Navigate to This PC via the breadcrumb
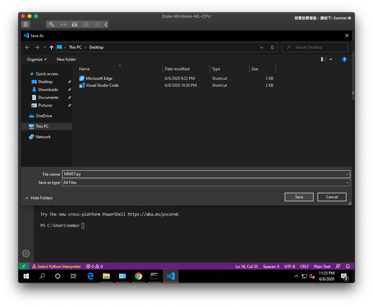The width and height of the screenshot is (373, 307). [75, 47]
